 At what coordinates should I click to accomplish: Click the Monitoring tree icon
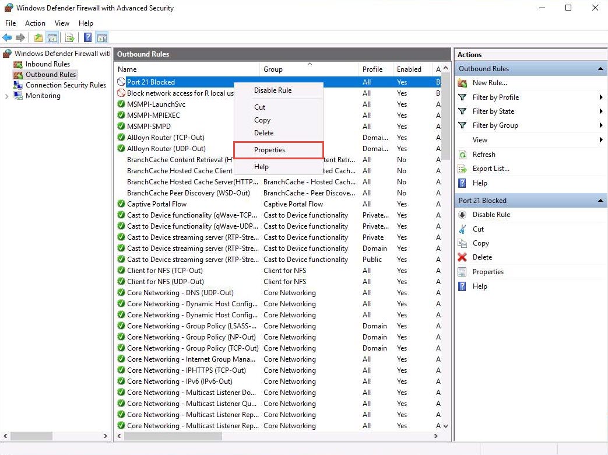[x=18, y=96]
